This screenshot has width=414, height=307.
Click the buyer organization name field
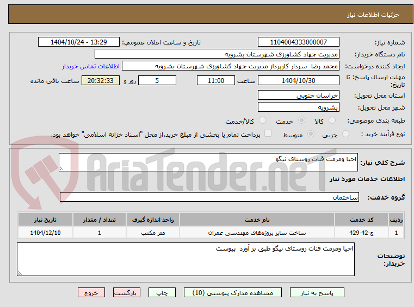pos(217,54)
